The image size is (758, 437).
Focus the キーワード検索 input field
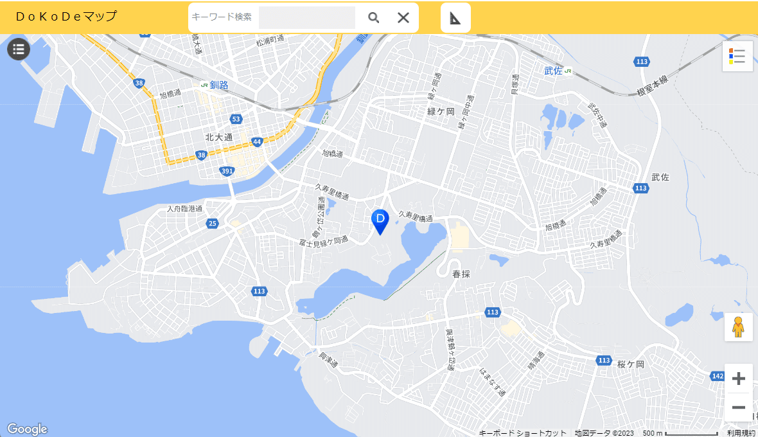pyautogui.click(x=307, y=17)
